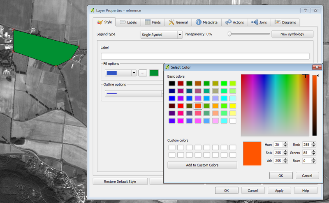
Task: Decrease Red with the down stepper
Action: tap(314, 146)
